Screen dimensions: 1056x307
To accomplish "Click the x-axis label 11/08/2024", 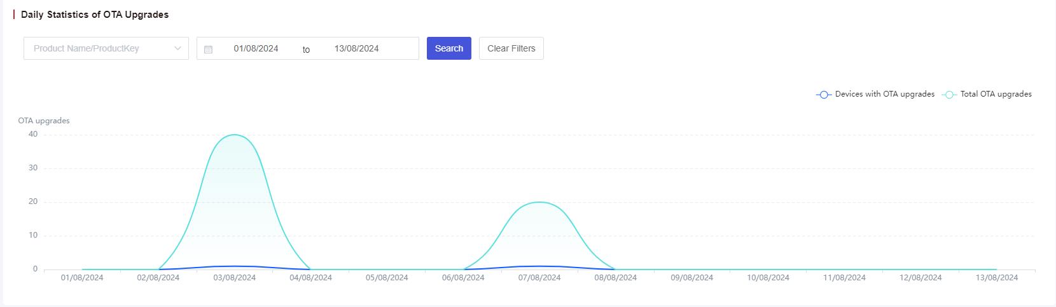I will tap(844, 278).
